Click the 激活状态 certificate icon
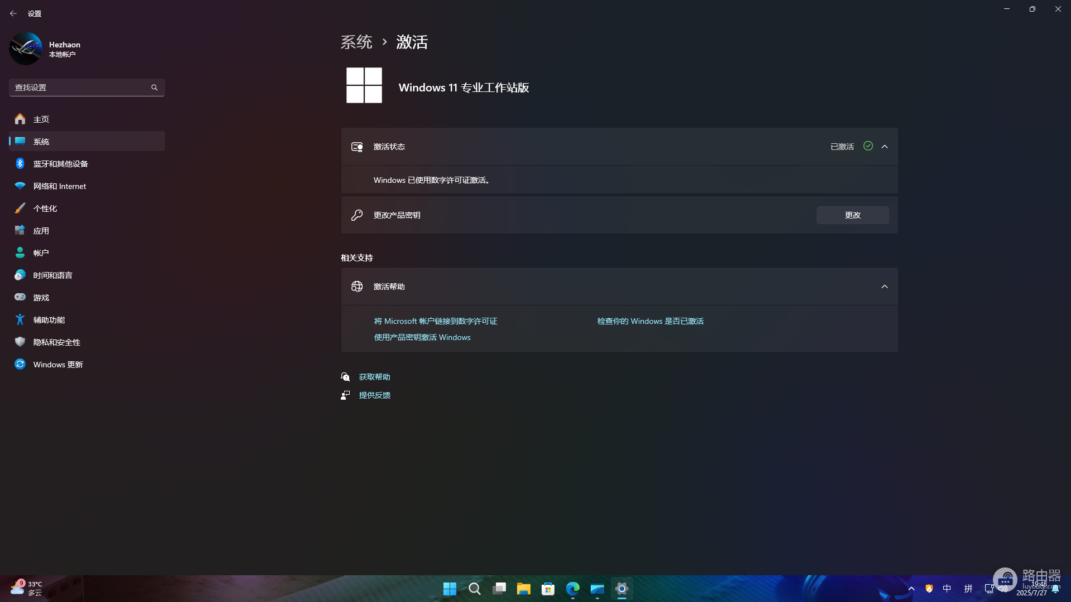Screen dimensions: 1071x602 click(x=357, y=147)
